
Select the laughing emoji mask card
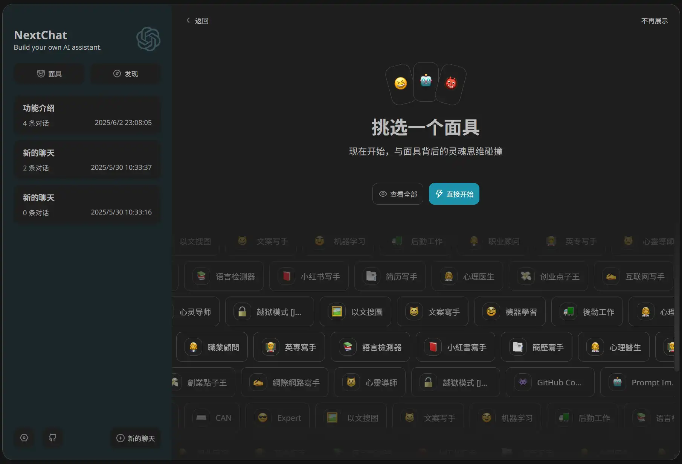pyautogui.click(x=400, y=84)
